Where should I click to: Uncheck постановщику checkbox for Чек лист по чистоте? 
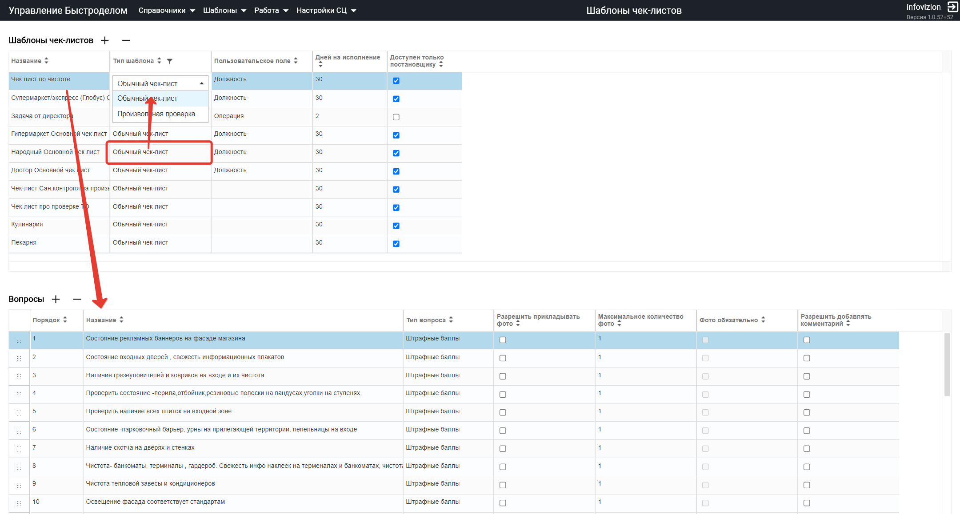coord(396,81)
